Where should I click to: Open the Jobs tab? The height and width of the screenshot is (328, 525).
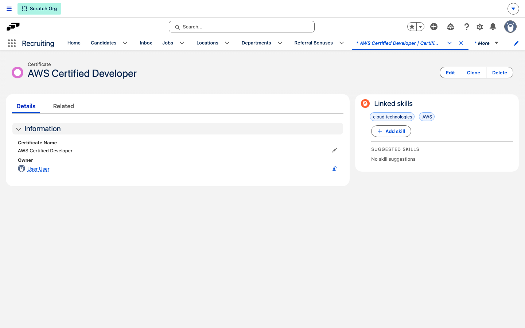(x=168, y=43)
